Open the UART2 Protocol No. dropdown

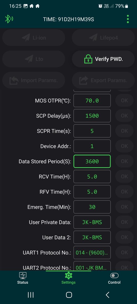(x=92, y=266)
